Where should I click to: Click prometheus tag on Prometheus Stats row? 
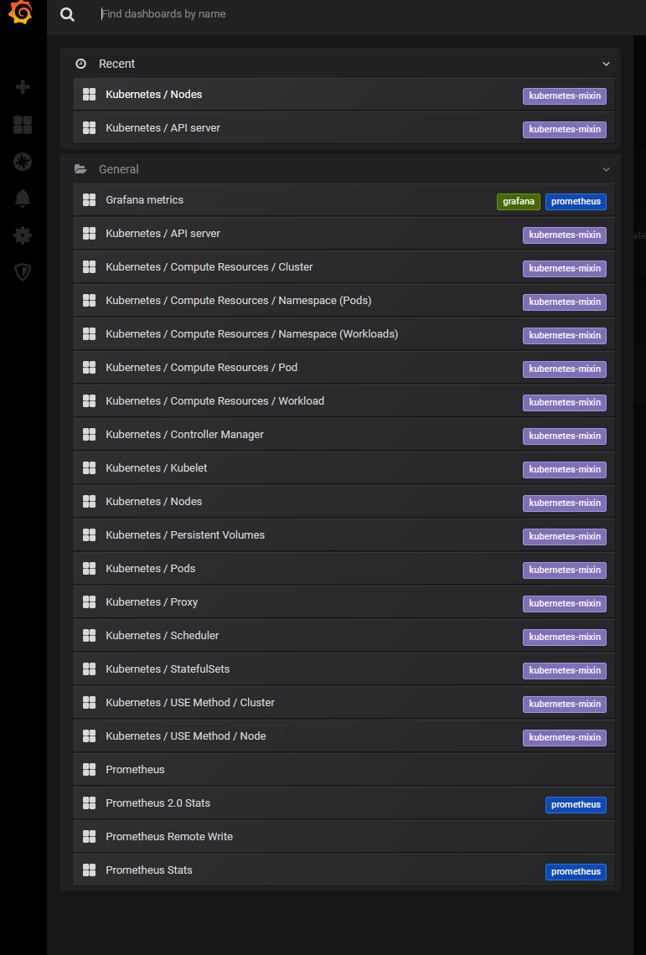(576, 871)
